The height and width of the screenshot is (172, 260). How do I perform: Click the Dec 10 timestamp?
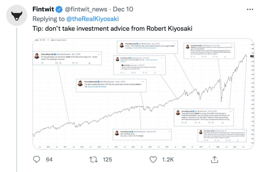pos(123,9)
